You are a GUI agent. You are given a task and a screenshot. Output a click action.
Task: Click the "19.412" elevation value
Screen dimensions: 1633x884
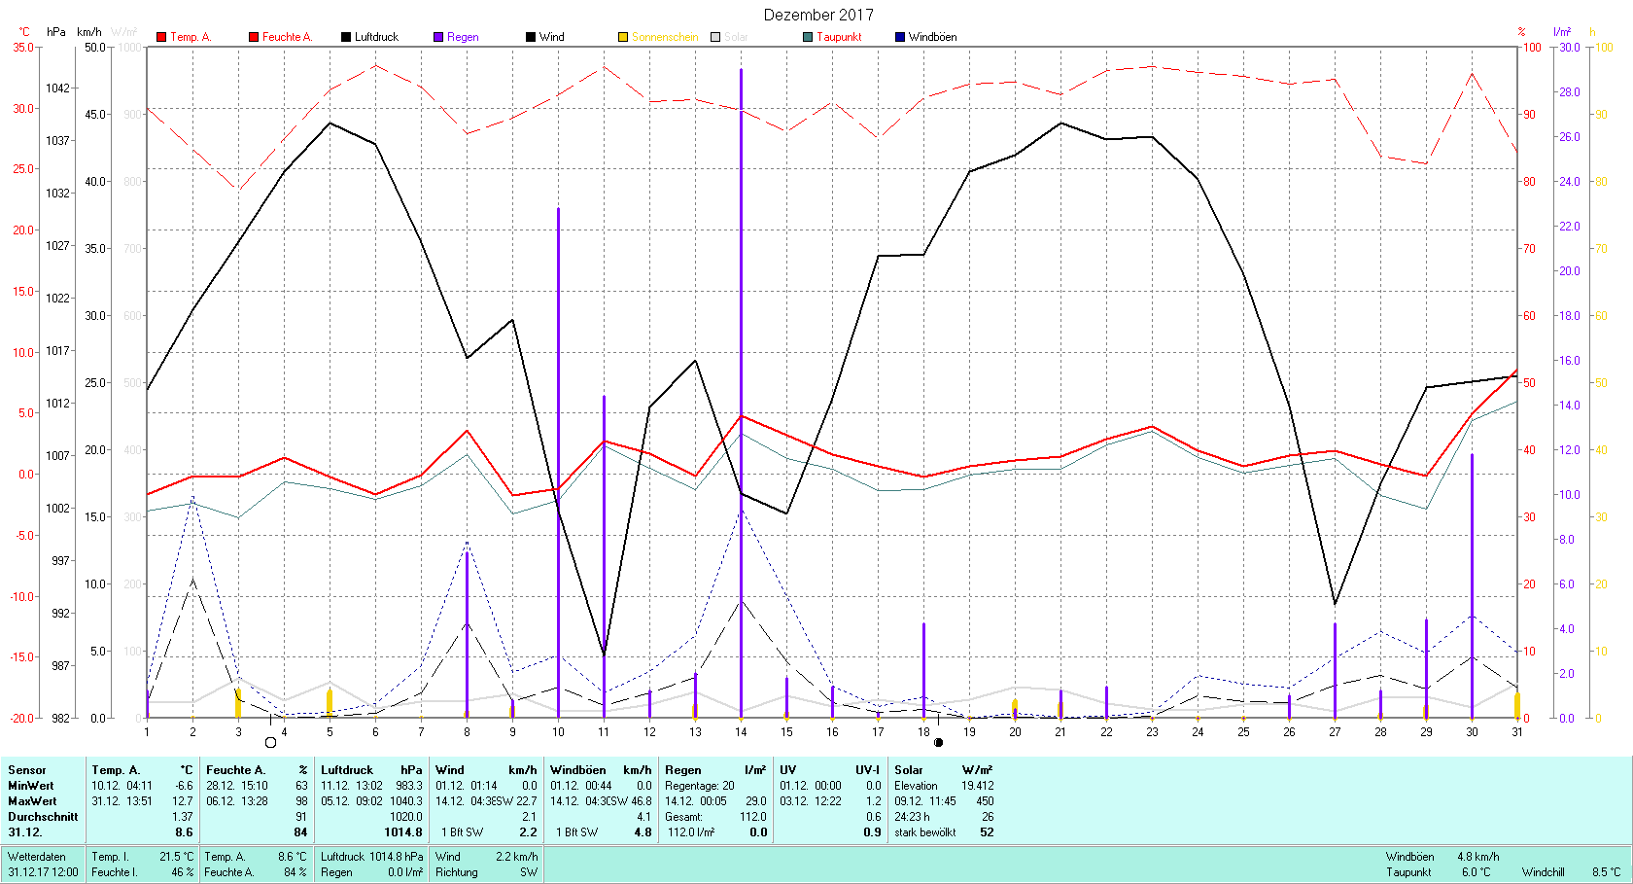[x=978, y=786]
